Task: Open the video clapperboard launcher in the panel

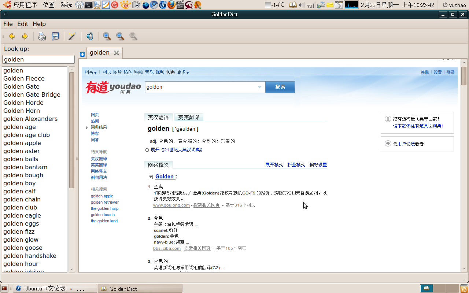Action: click(180, 5)
